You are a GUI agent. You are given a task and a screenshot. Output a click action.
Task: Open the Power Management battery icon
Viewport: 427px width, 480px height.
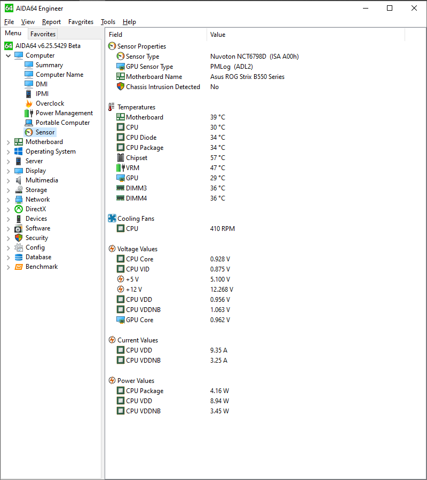tap(29, 113)
